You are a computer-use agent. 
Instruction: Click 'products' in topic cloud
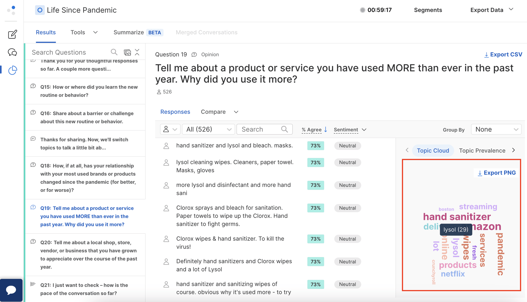(x=457, y=265)
